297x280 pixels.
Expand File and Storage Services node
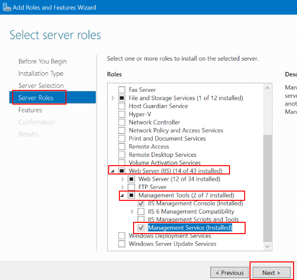click(x=114, y=98)
